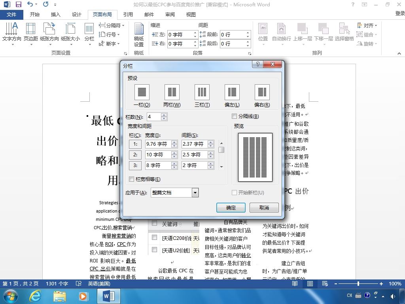
Task: Click the column 1 row button
Action: [x=135, y=144]
